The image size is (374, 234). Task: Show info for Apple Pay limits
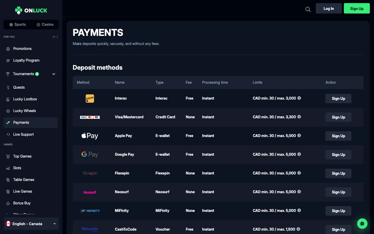(299, 135)
